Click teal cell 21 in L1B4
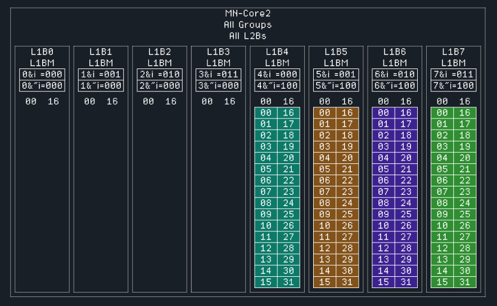The width and height of the screenshot is (497, 306). click(x=289, y=170)
